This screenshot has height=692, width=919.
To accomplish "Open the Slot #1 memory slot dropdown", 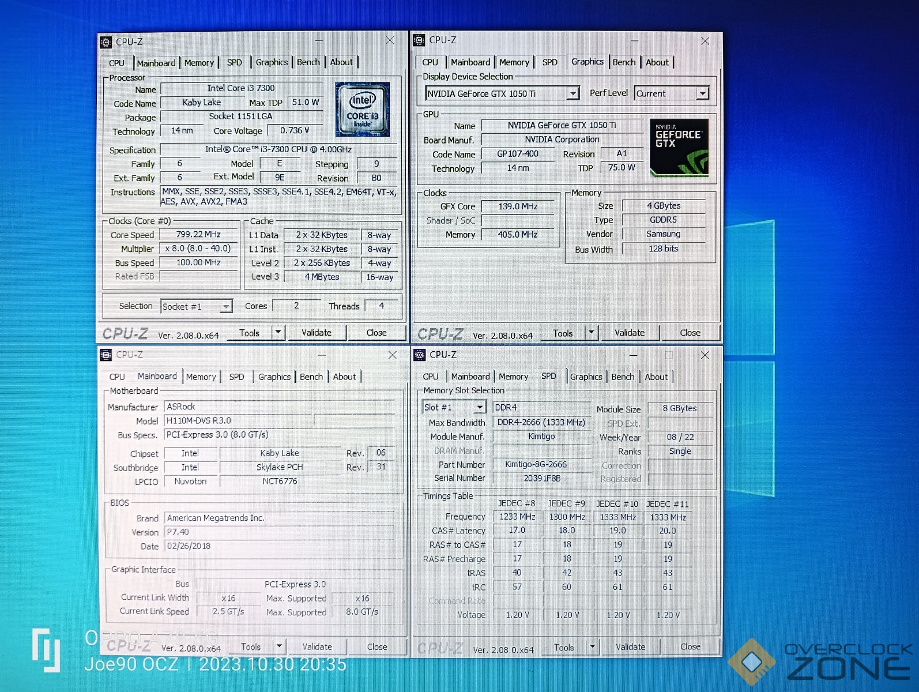I will 454,407.
